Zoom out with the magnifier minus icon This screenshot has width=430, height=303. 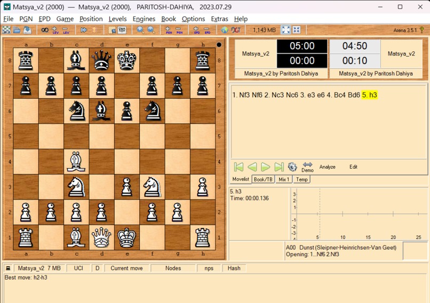pyautogui.click(x=151, y=30)
